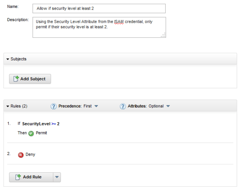Click the Attributes help question mark icon
The height and width of the screenshot is (195, 239).
(123, 106)
